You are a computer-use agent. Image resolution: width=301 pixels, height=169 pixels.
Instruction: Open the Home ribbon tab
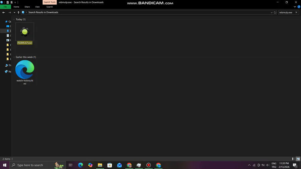pos(16,7)
